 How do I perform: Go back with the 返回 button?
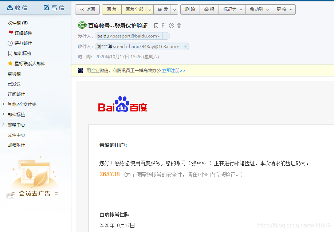[87, 9]
